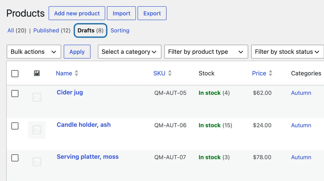324x181 pixels.
Task: Click the Products page heading
Action: coord(25,13)
